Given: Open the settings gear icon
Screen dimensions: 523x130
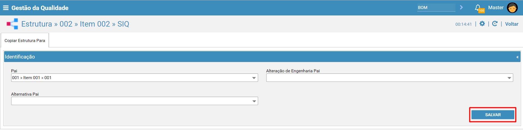Looking at the screenshot, I should [482, 24].
